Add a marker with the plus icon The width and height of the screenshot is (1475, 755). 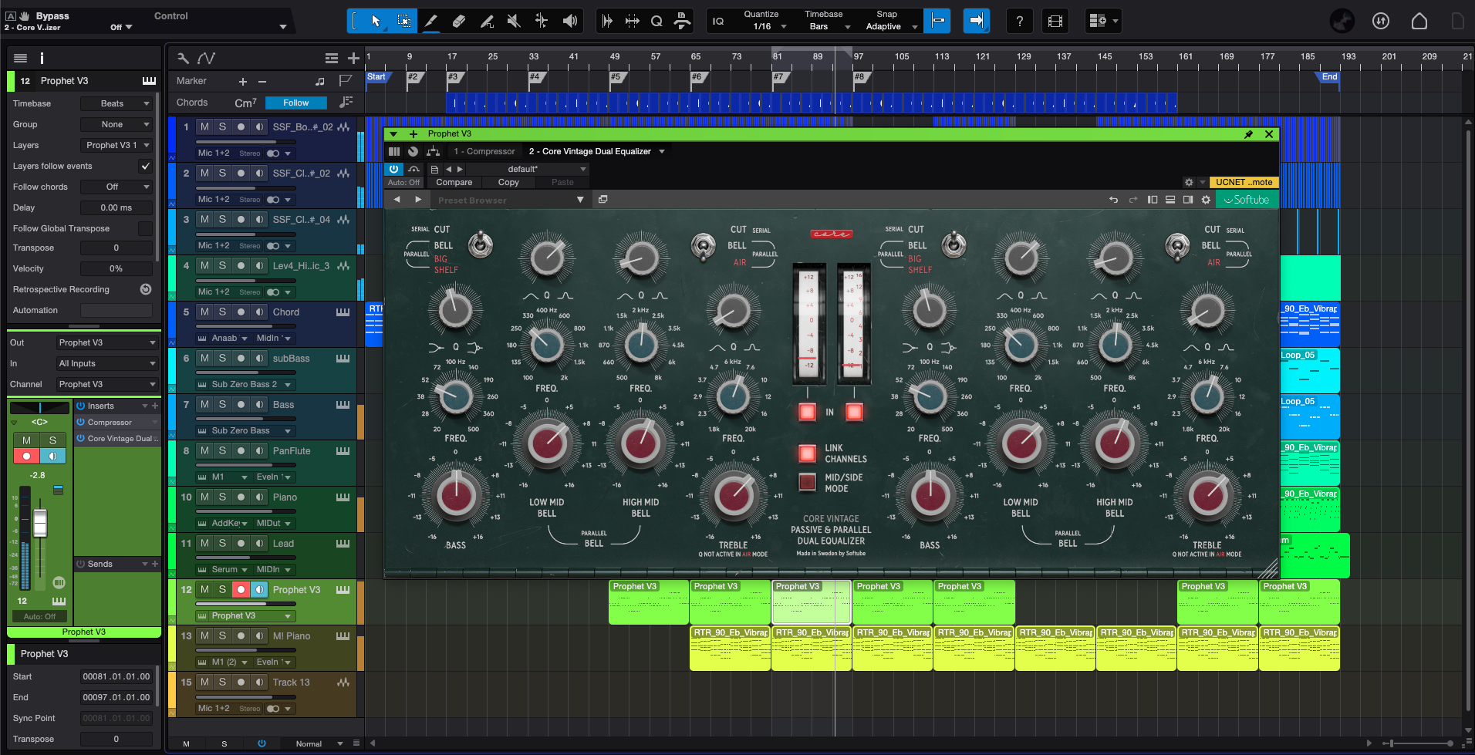[x=243, y=81]
